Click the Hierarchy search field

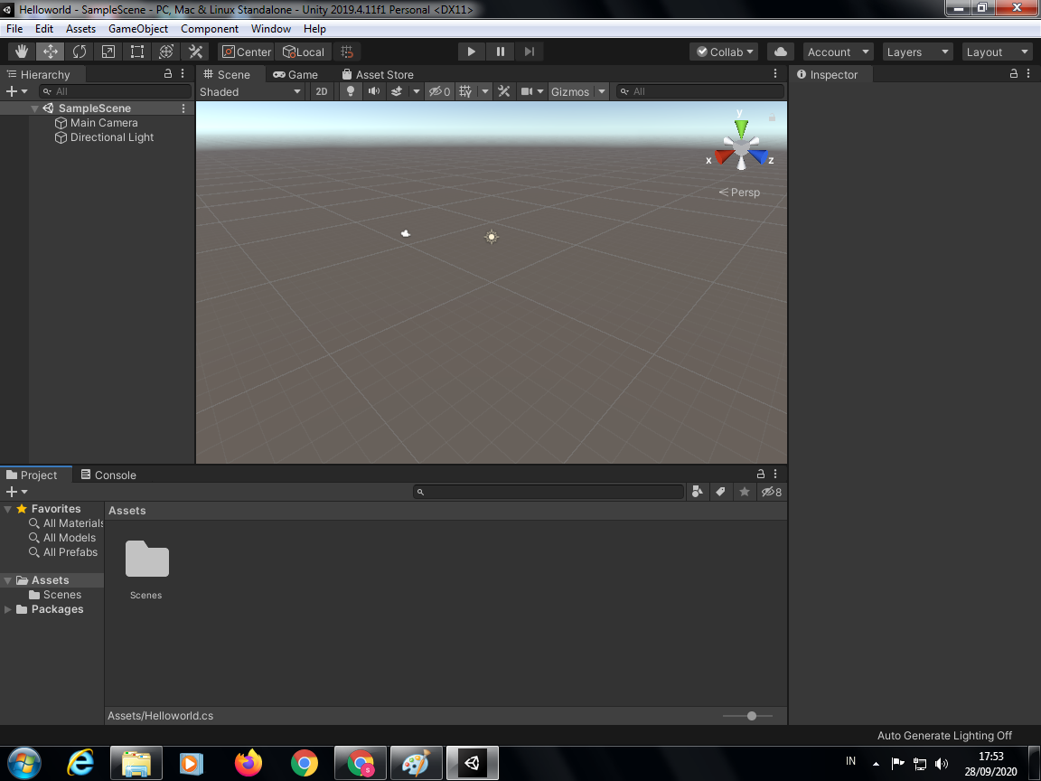116,91
